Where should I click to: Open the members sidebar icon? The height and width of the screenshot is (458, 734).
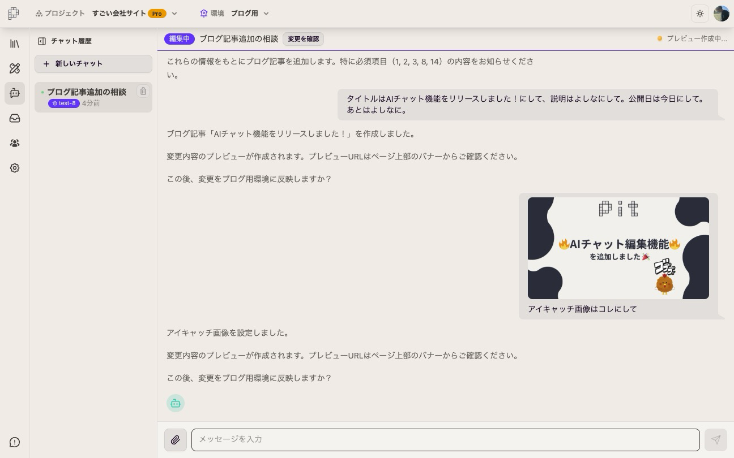15,143
